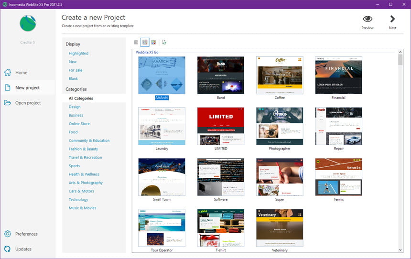
Task: Show Blank templates
Action: coord(73,79)
